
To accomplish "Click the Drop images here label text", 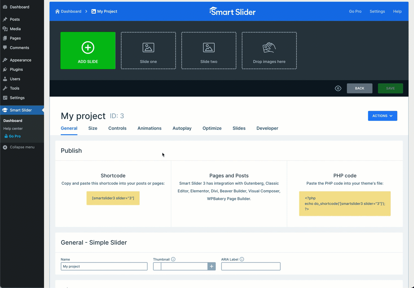I will pyautogui.click(x=269, y=61).
